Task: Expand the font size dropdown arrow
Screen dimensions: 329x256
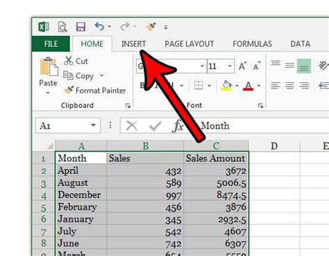Action: click(x=230, y=66)
